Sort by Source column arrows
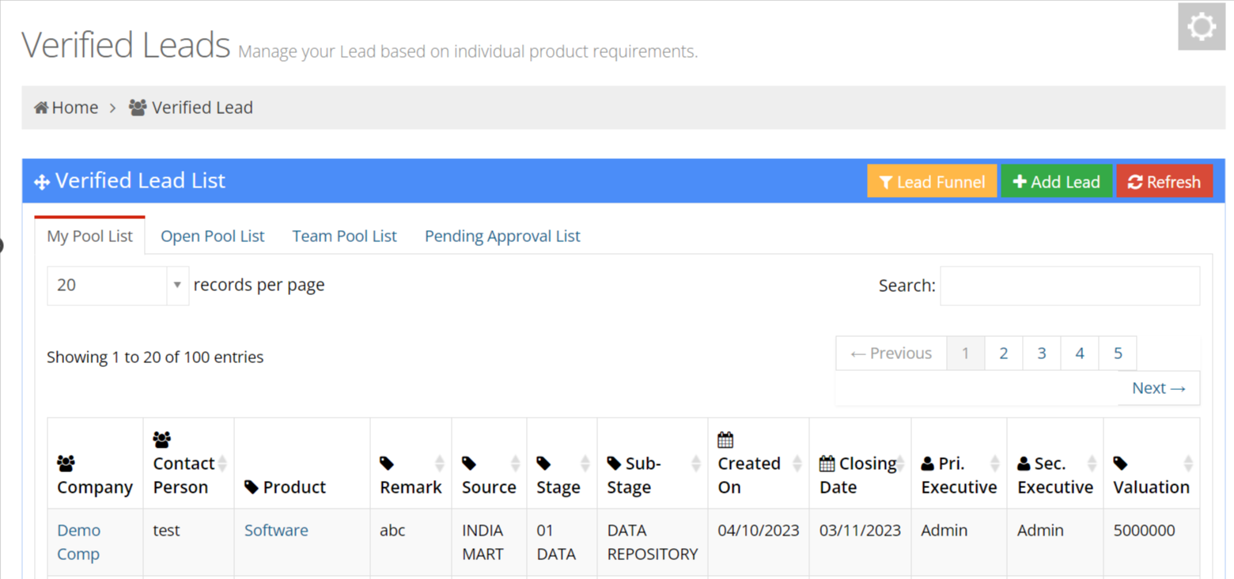1234x579 pixels. tap(515, 464)
